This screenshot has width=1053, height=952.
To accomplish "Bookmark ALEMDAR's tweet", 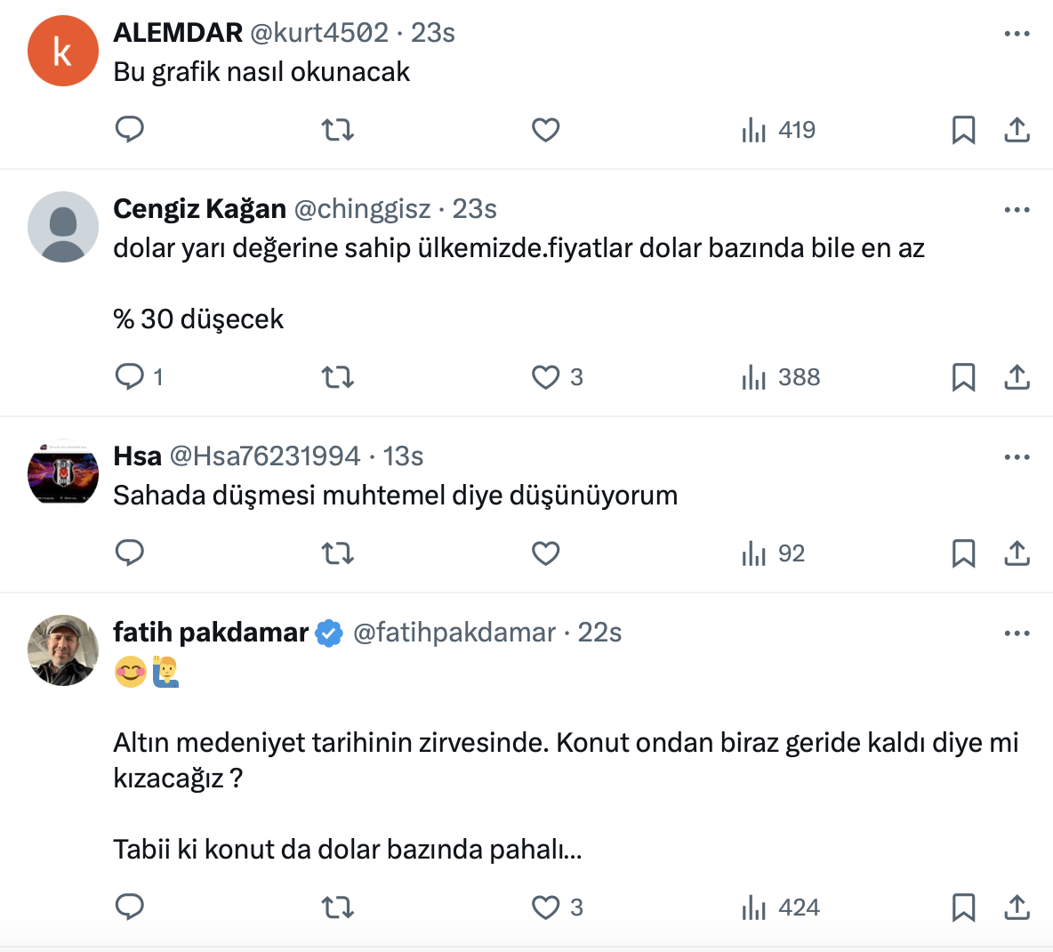I will click(963, 130).
